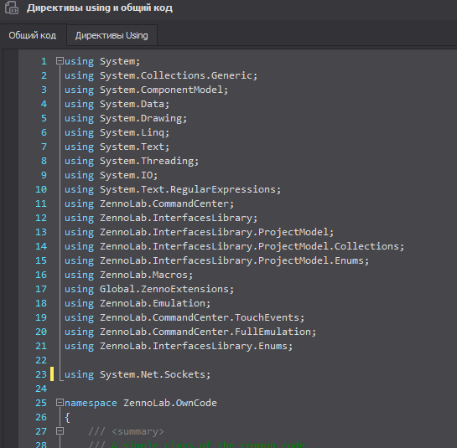Click 'using ZennoLab.CommandCenter;' on line 11
Viewport: 457px width, 448px height.
coord(149,203)
